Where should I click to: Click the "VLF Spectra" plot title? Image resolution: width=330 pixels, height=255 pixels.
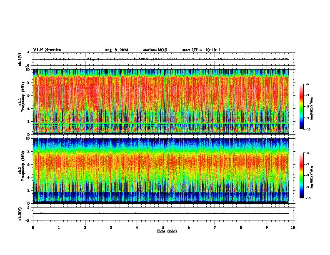(x=47, y=50)
